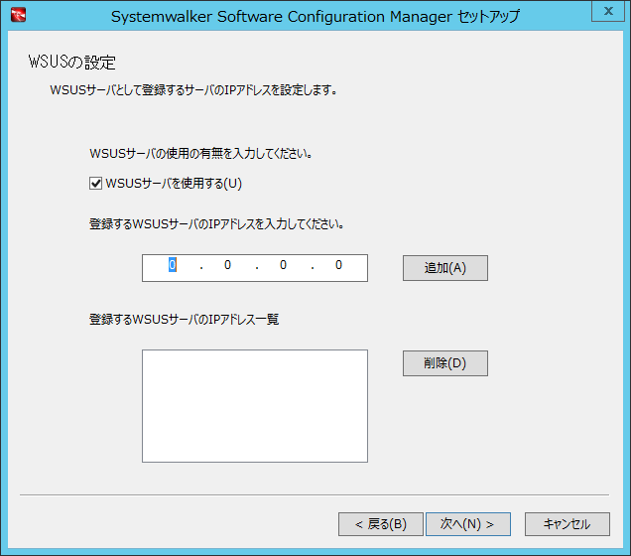Select first octet of IP address field
Screen dimensions: 631x556
pos(173,265)
